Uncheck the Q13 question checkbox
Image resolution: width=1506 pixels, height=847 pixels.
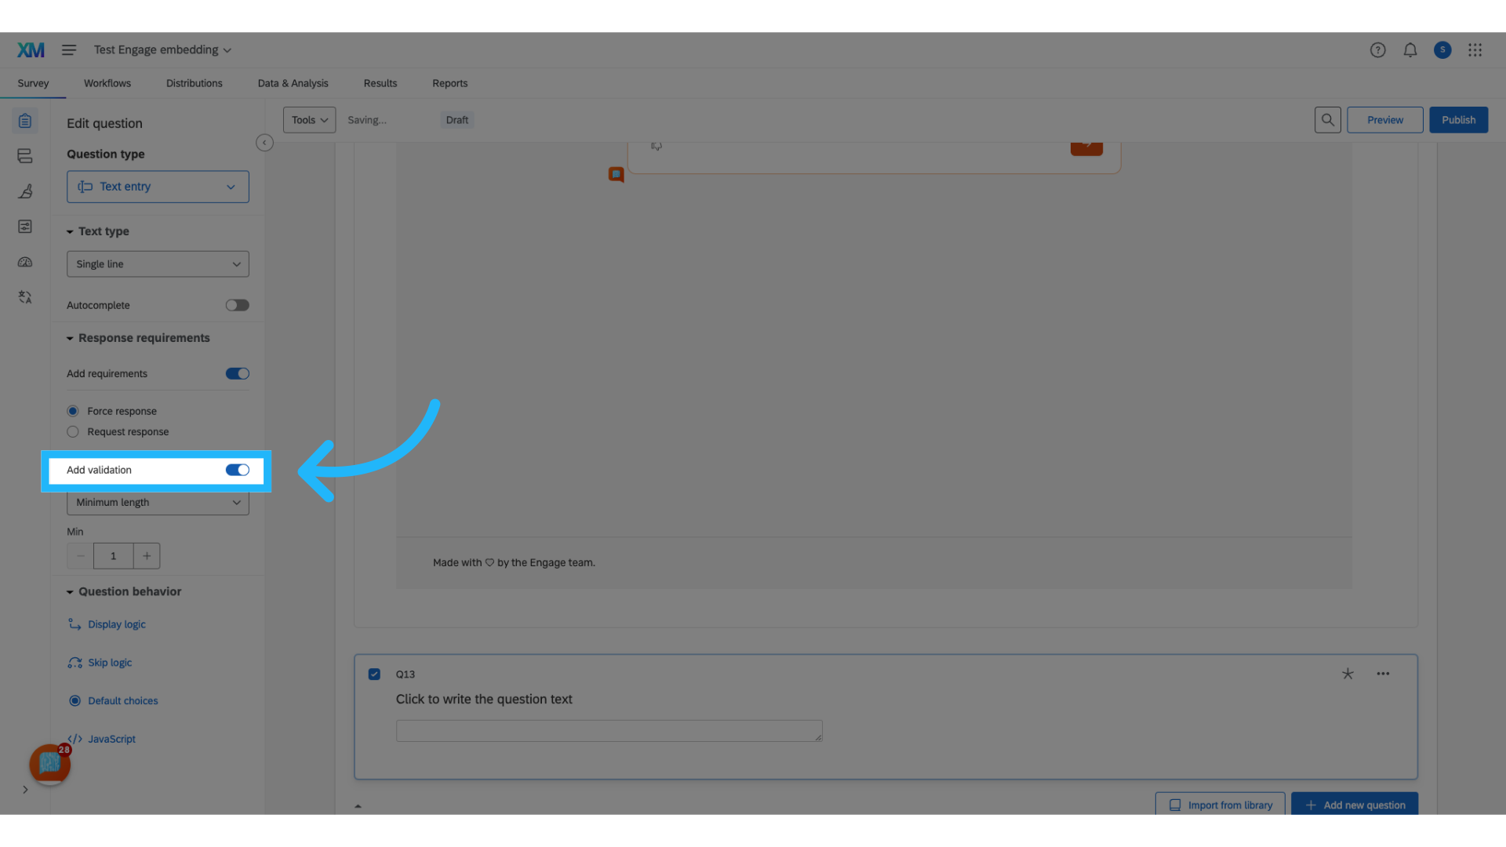tap(374, 674)
